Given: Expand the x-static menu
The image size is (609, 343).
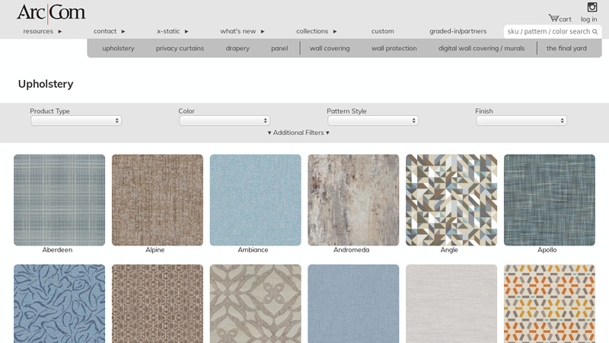Looking at the screenshot, I should (x=173, y=31).
